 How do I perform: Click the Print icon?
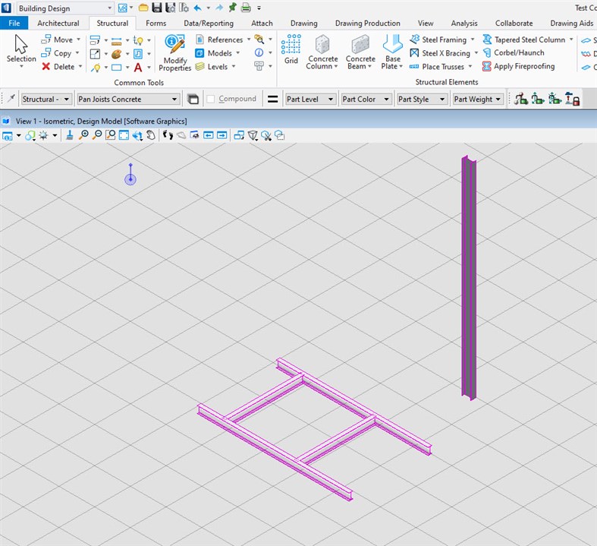pos(246,8)
